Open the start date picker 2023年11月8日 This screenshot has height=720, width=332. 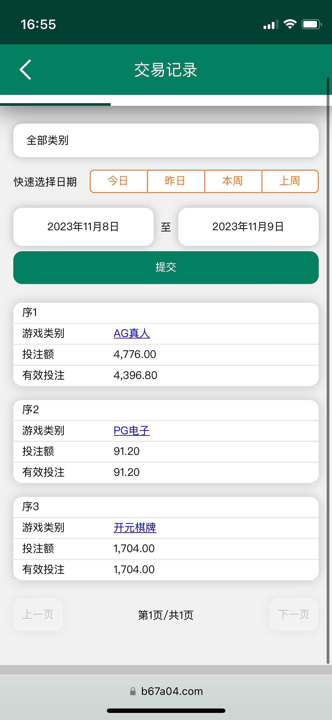[x=83, y=227]
